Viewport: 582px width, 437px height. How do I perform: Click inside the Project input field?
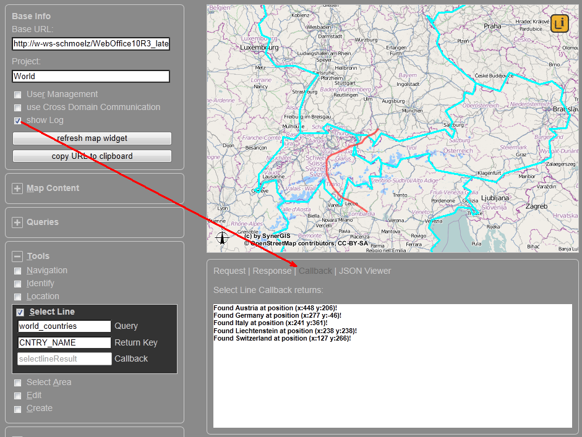coord(90,76)
